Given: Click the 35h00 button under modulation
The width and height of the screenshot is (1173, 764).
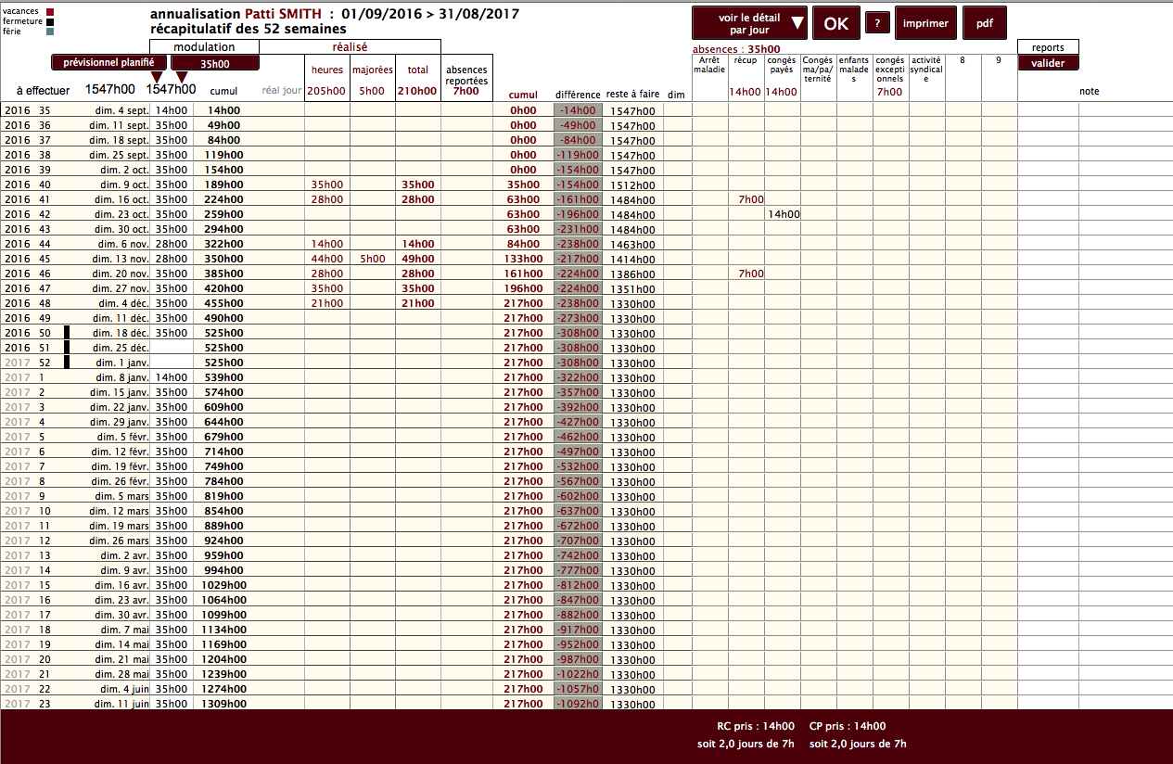Looking at the screenshot, I should point(215,64).
